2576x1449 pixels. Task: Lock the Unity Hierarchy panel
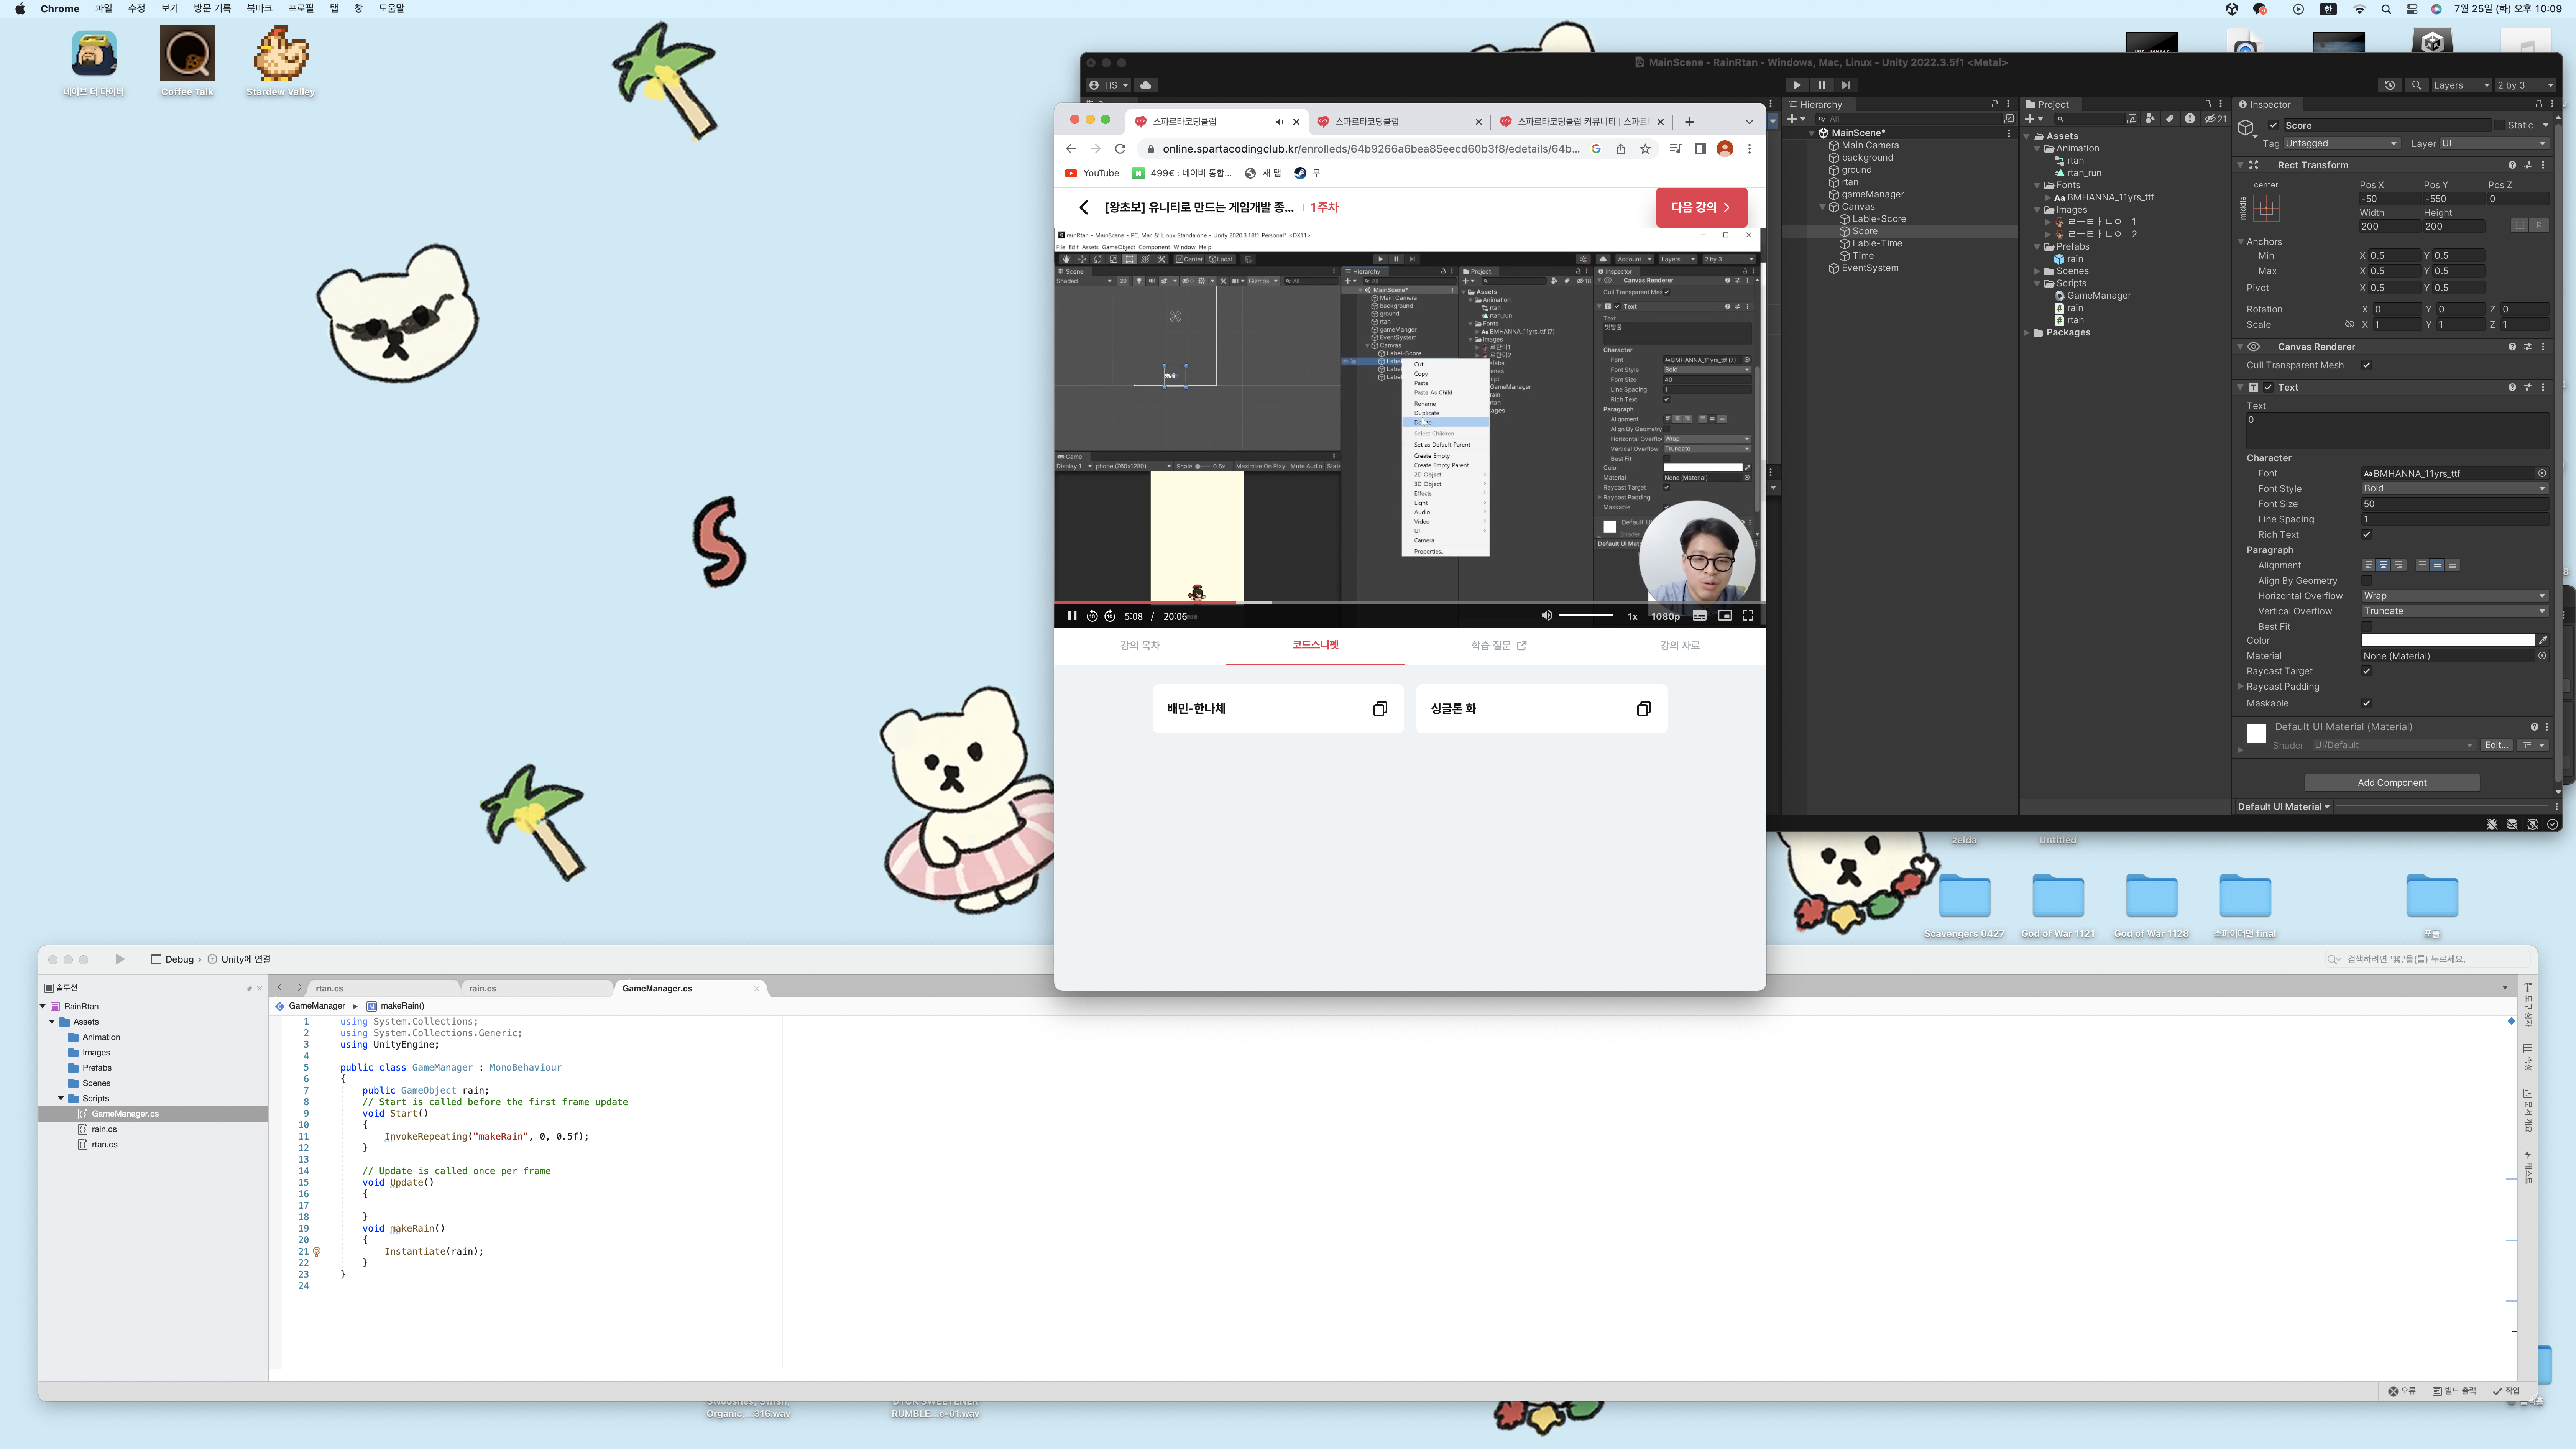1995,104
